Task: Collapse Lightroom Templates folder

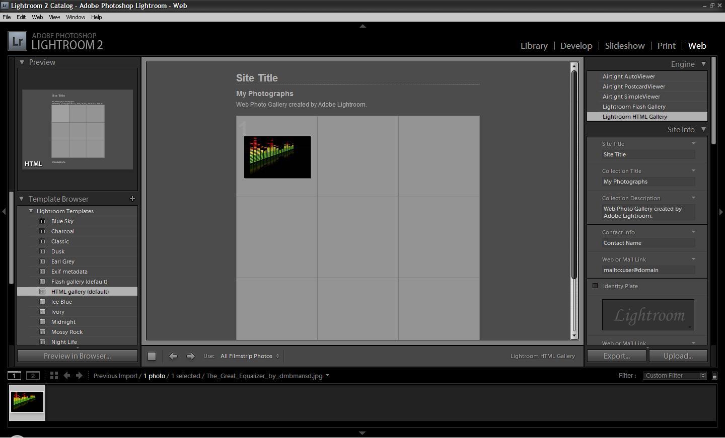Action: click(x=31, y=211)
